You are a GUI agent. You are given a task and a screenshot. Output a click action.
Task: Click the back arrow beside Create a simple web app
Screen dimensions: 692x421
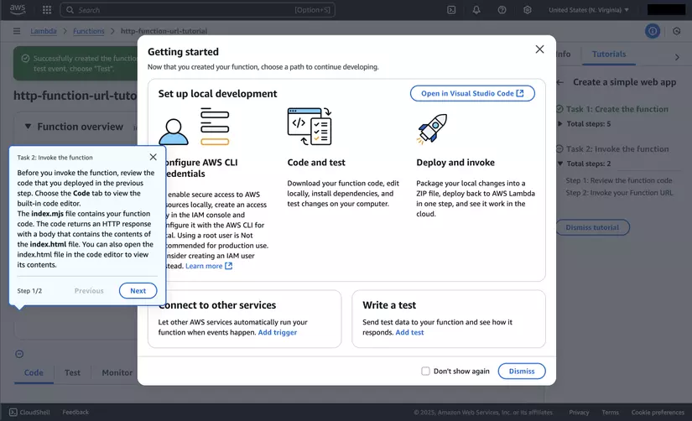click(560, 82)
